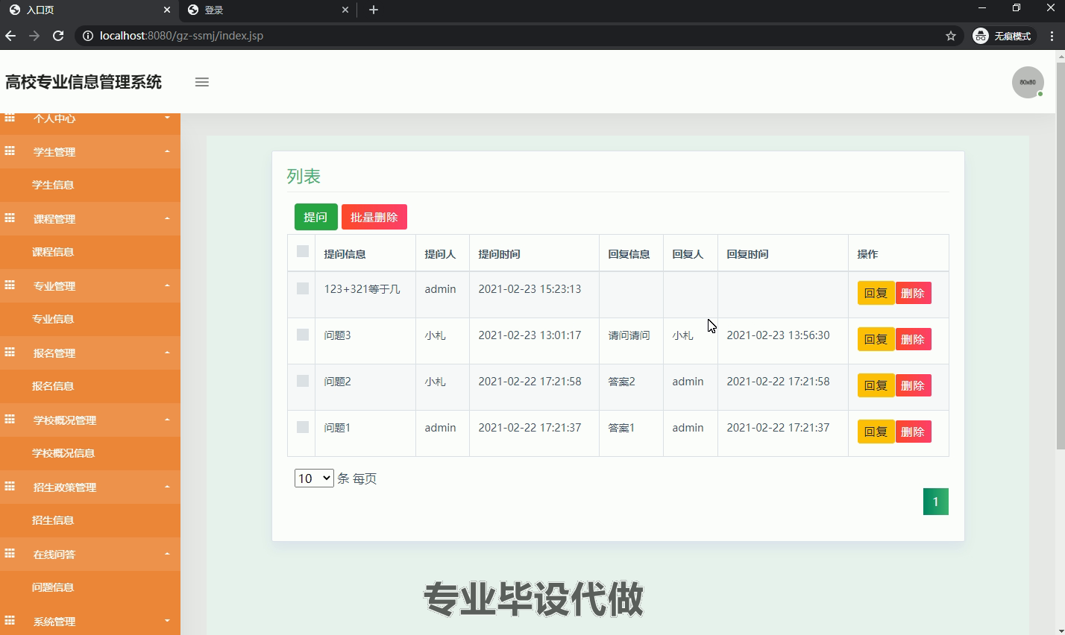The image size is (1065, 635).
Task: Collapse the 专业管理 menu arrow
Action: pos(167,285)
